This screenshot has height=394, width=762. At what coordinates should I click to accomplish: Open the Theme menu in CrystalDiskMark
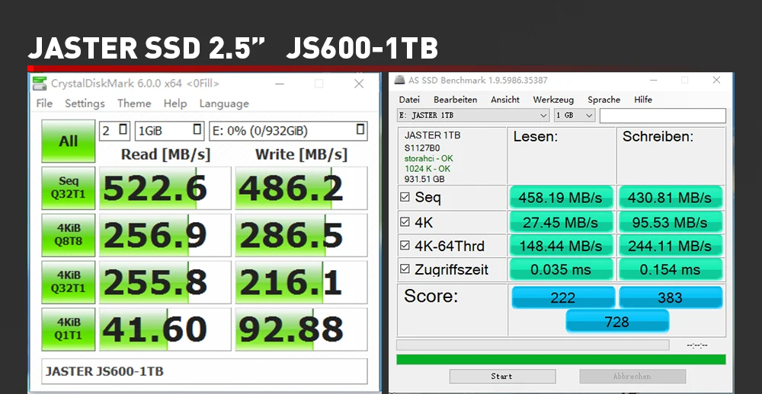134,103
